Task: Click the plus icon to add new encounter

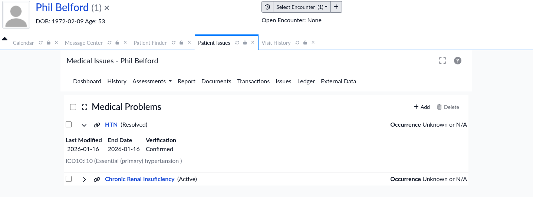Action: tap(336, 7)
